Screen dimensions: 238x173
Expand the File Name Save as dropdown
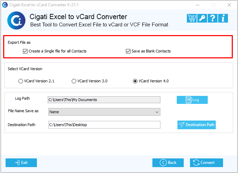pyautogui.click(x=104, y=112)
